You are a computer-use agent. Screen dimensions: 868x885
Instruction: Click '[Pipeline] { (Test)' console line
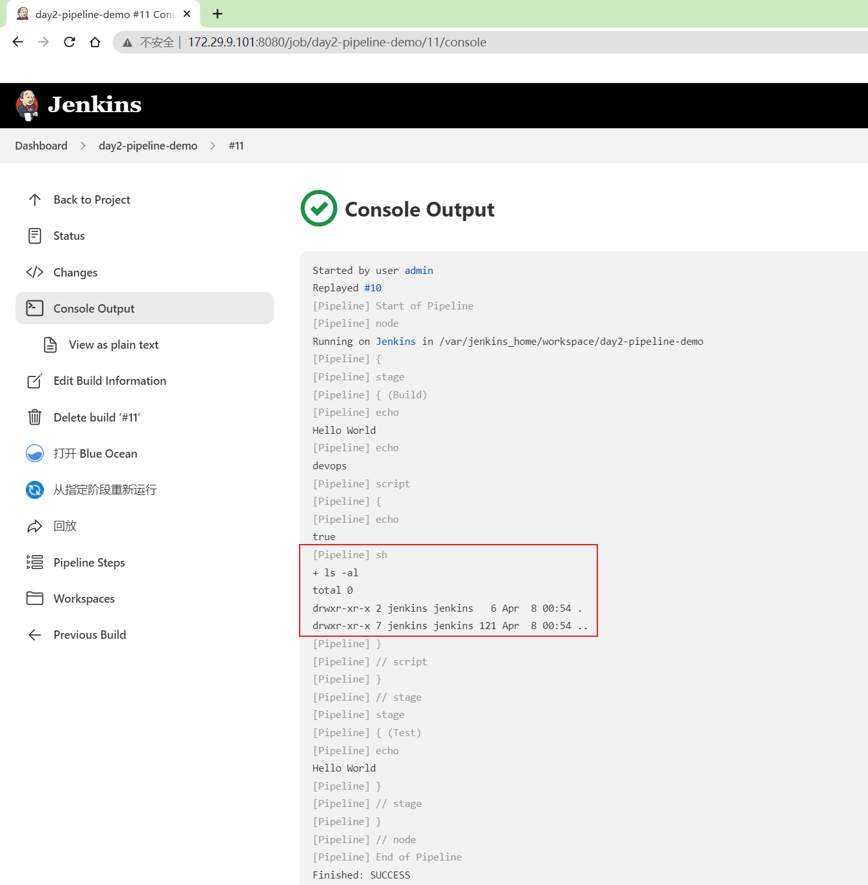[x=367, y=733]
